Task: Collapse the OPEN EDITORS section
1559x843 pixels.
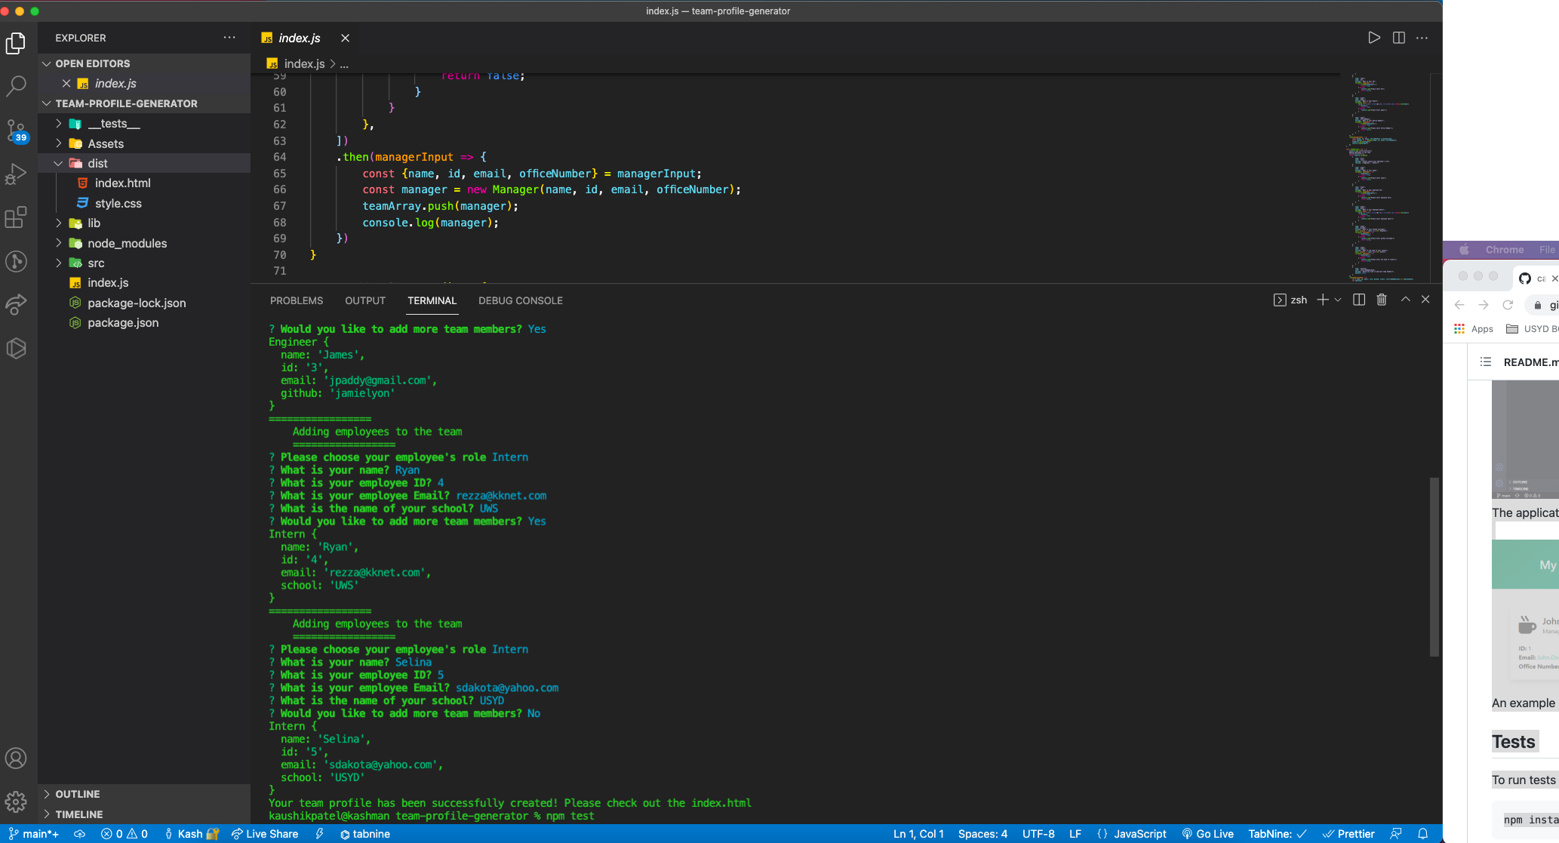Action: (47, 63)
